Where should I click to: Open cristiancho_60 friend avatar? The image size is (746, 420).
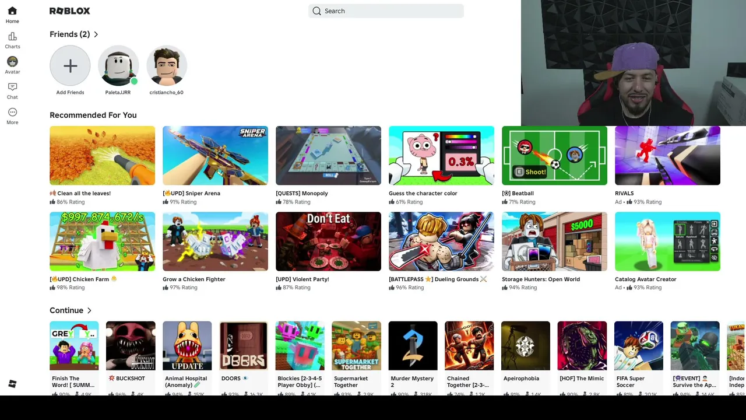click(166, 65)
